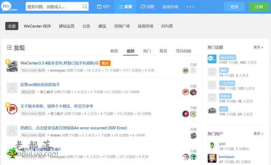The height and width of the screenshot is (165, 271).
Task: Click the WeCenter logo
Action: [9, 6]
